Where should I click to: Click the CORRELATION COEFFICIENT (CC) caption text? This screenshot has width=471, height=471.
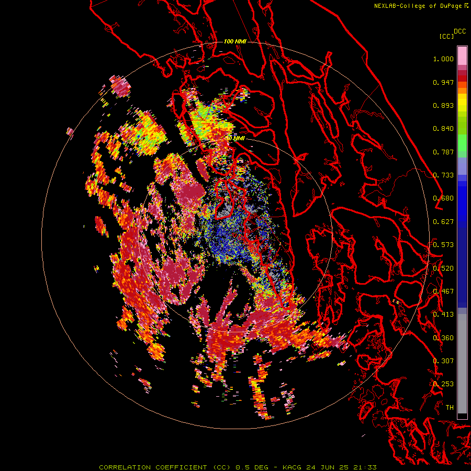click(x=165, y=467)
